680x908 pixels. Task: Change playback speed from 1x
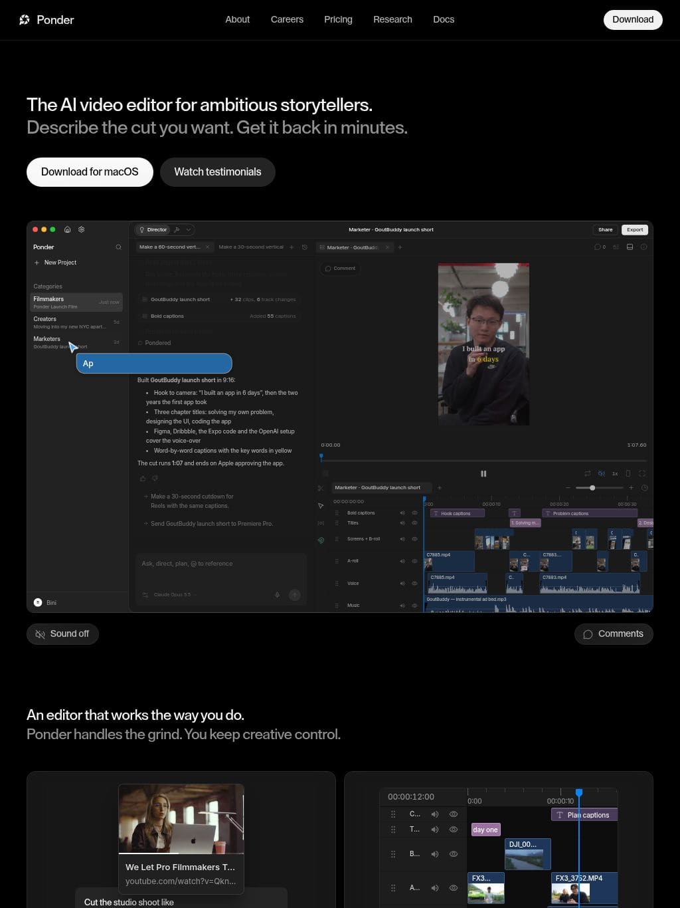(615, 473)
